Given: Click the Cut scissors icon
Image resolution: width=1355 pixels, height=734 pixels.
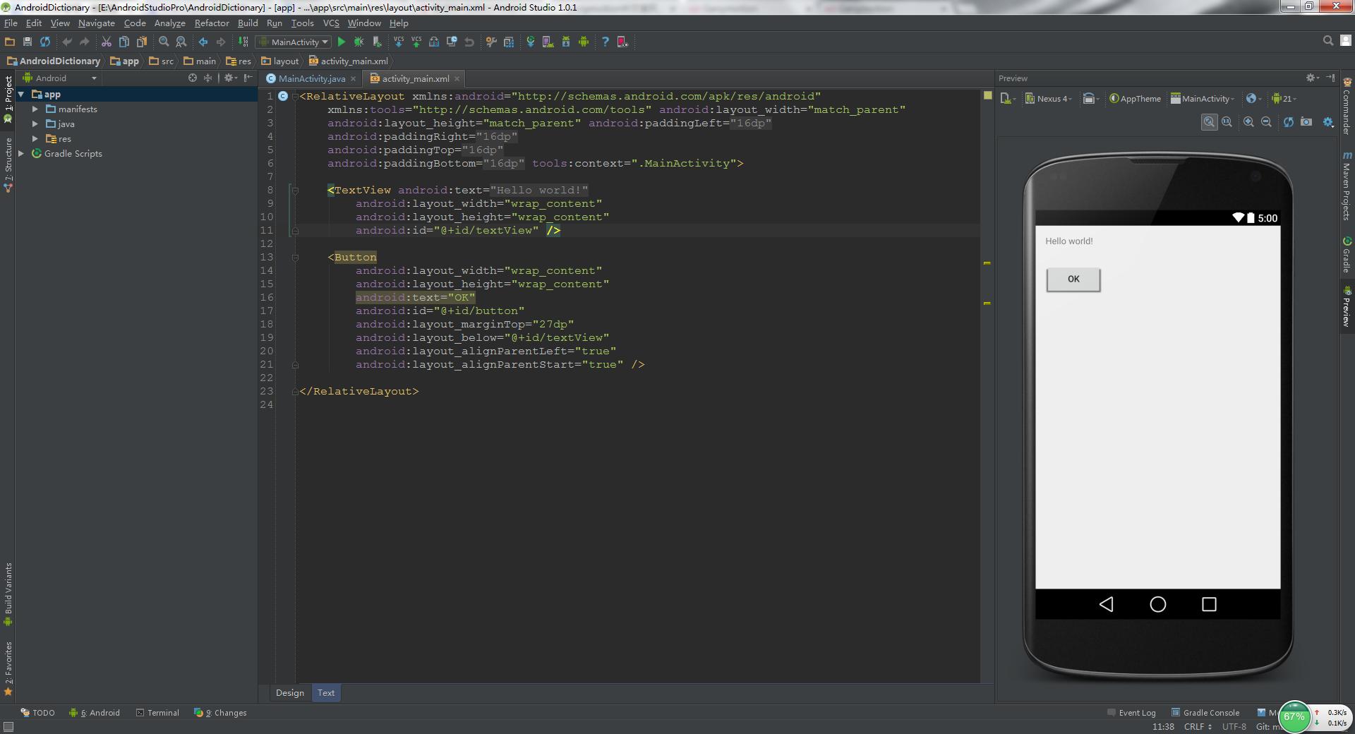Looking at the screenshot, I should (107, 42).
